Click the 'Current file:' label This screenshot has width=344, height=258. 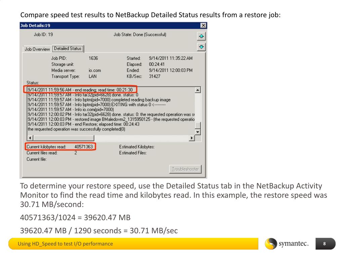tap(36, 159)
